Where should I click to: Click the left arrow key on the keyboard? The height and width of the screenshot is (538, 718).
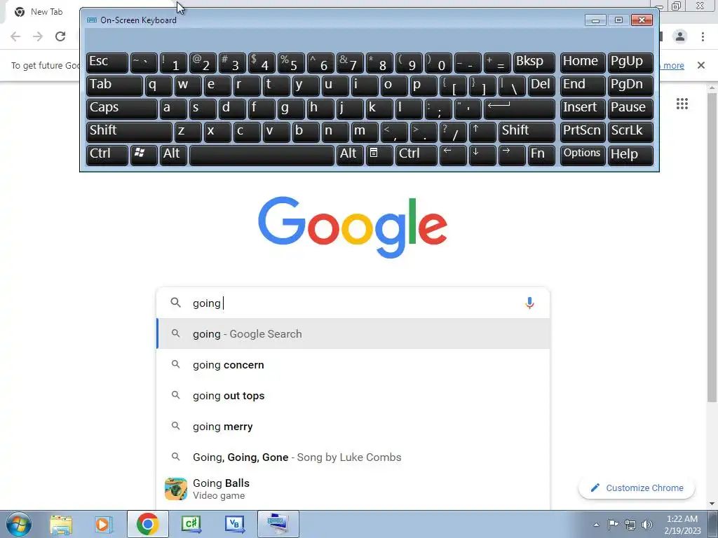[x=453, y=155]
